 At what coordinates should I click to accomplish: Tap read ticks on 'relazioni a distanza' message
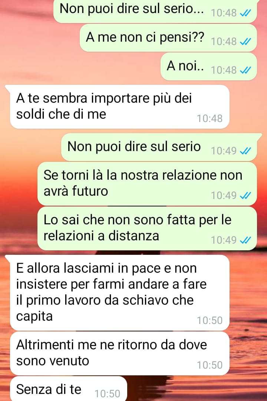pos(246,240)
